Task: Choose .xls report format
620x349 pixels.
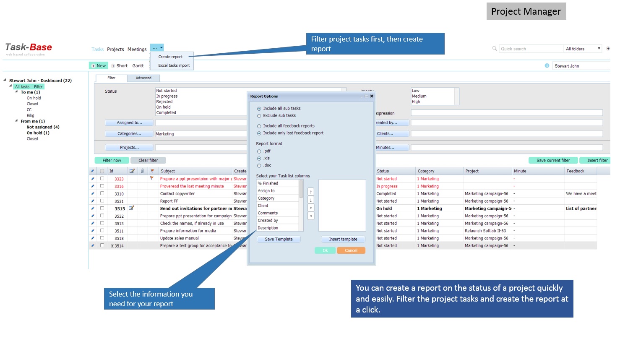Action: pyautogui.click(x=259, y=159)
